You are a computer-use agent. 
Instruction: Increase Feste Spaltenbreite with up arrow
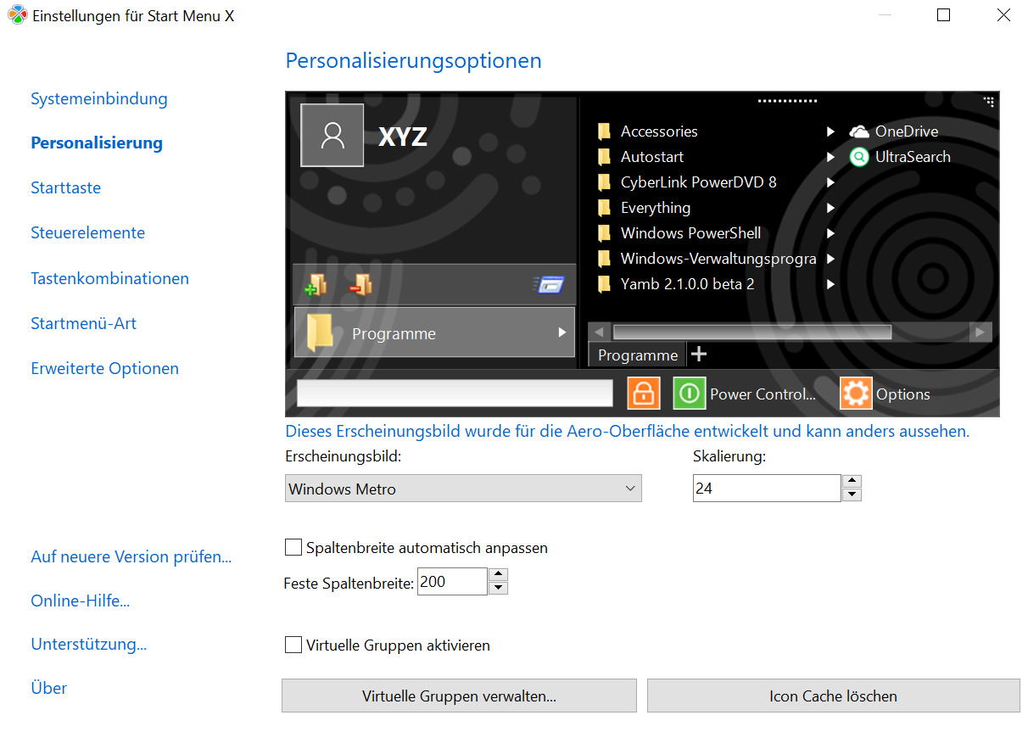(x=499, y=575)
